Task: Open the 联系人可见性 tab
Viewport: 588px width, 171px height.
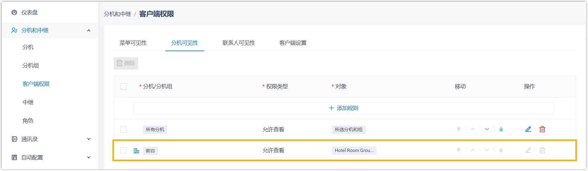Action: coord(239,43)
